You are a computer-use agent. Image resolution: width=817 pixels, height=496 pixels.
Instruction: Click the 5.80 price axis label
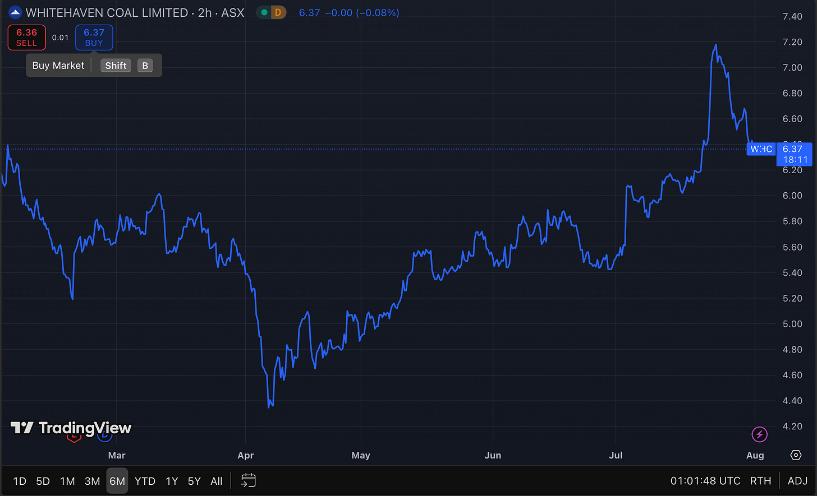pyautogui.click(x=792, y=221)
